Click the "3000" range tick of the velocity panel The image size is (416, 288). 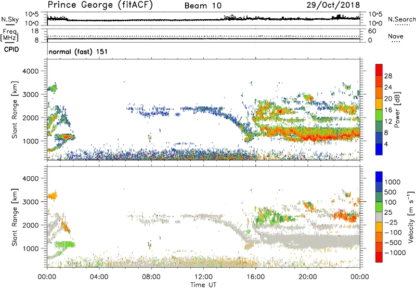click(x=31, y=202)
